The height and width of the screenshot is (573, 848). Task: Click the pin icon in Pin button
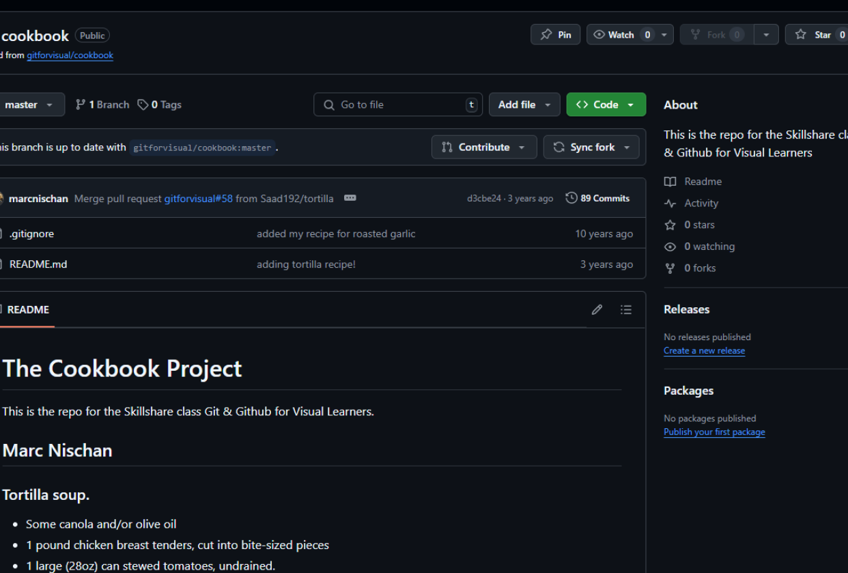[546, 35]
